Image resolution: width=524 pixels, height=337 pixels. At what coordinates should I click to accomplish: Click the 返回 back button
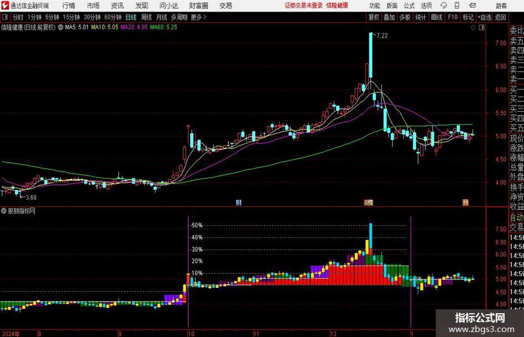pos(500,17)
